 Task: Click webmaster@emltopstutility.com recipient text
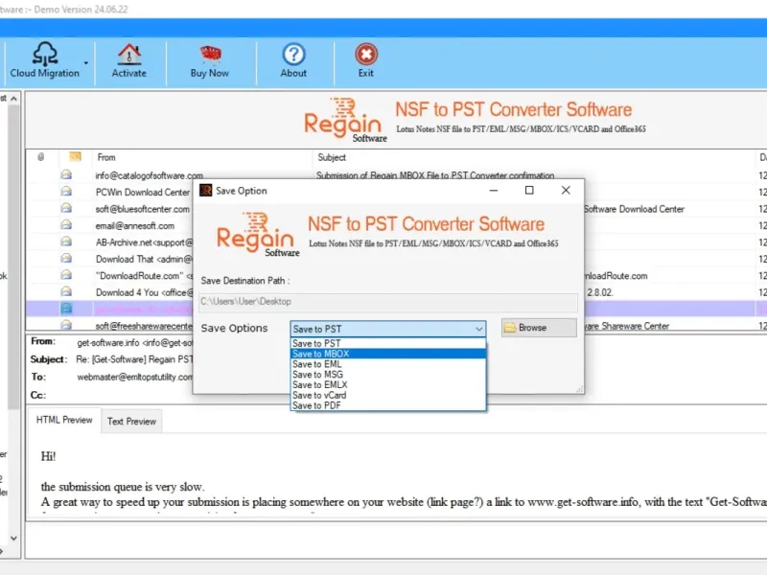(134, 377)
